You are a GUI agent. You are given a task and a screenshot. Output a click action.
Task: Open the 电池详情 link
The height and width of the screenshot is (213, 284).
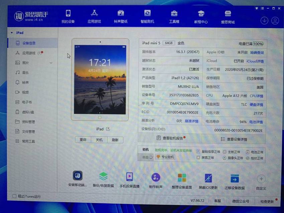[x=256, y=122]
